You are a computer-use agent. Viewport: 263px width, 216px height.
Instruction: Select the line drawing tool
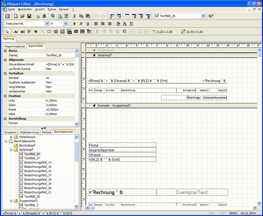pyautogui.click(x=43, y=32)
